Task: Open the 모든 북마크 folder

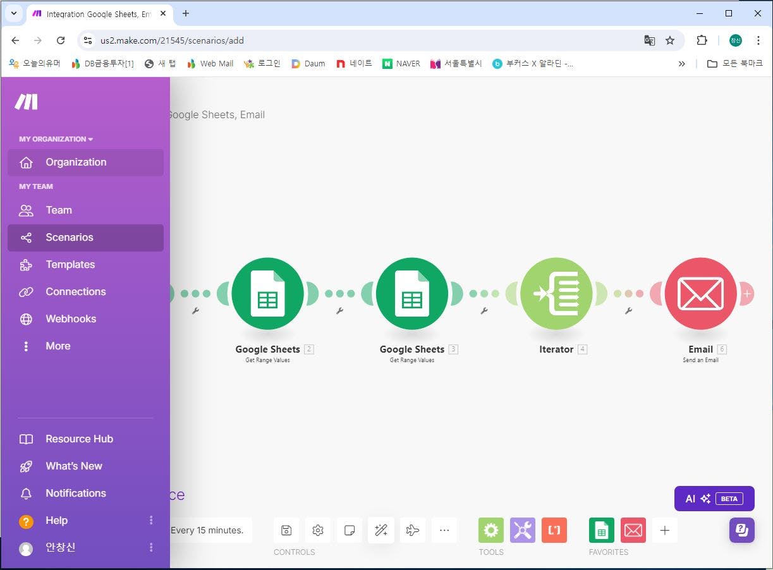Action: pos(734,64)
